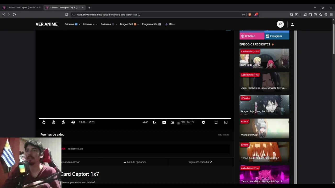Click the page vertical scrollbar
This screenshot has width=335, height=188.
pos(334,39)
